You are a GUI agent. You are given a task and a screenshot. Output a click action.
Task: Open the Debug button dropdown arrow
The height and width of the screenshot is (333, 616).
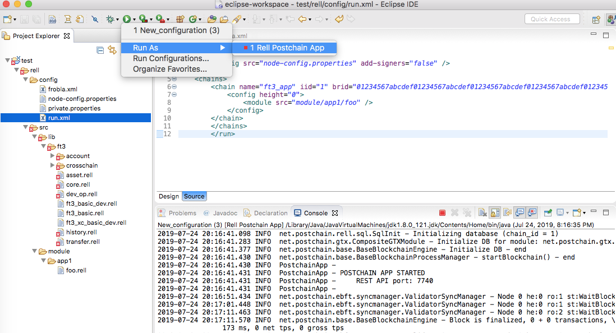point(117,20)
